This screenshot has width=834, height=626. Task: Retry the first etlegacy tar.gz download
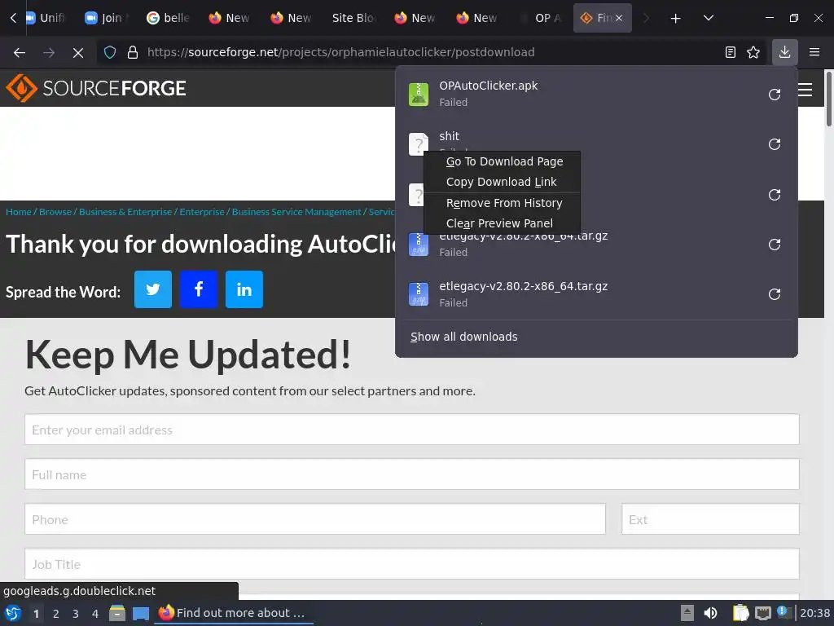[x=775, y=245]
